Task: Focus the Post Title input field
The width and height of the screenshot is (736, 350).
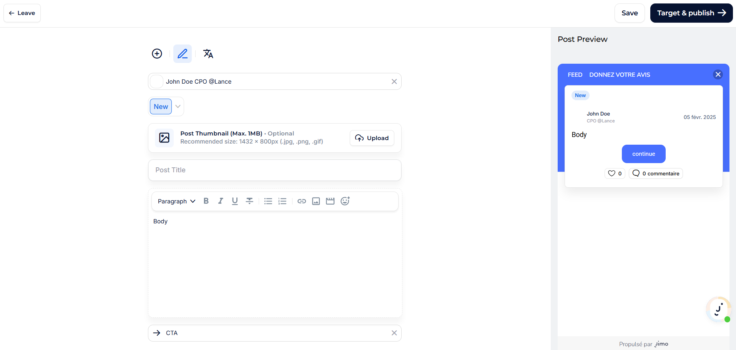Action: click(274, 170)
